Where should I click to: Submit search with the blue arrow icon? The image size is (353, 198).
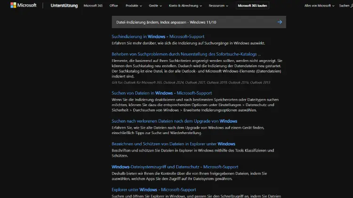coord(280,22)
